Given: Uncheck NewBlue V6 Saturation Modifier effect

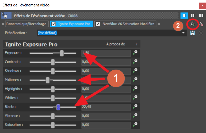Looking at the screenshot, I should click(x=98, y=24).
